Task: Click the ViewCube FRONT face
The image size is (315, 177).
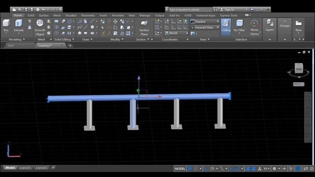Action: tap(299, 69)
